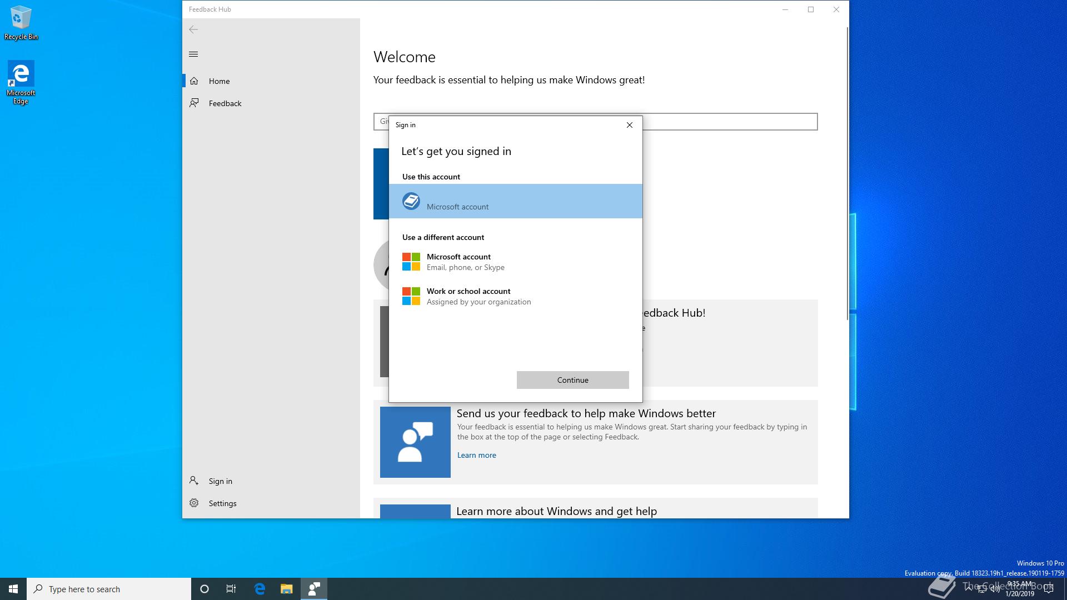The image size is (1067, 600).
Task: Open the Windows Start menu
Action: point(13,589)
